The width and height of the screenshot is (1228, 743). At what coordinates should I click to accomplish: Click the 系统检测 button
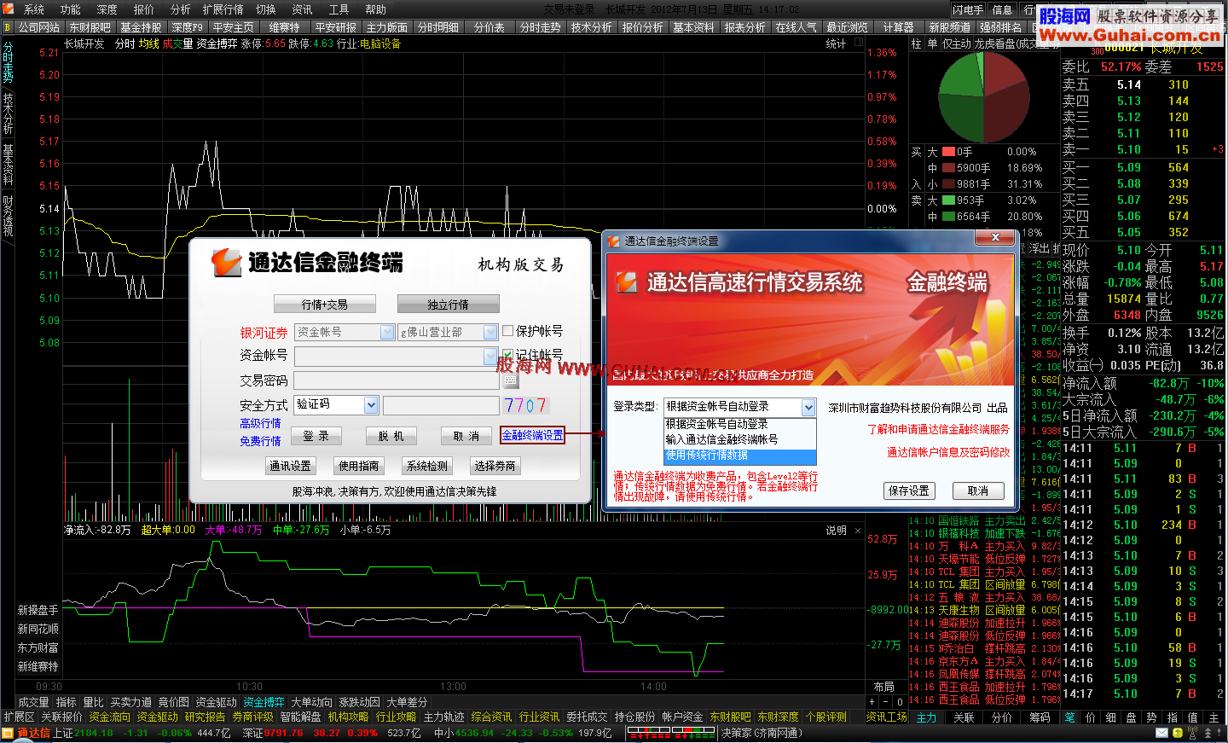click(x=426, y=466)
